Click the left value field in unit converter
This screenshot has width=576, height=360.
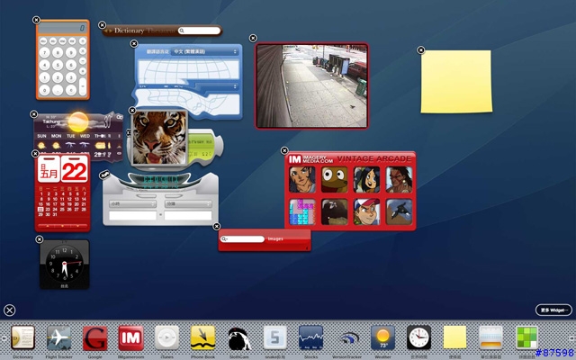tap(132, 215)
